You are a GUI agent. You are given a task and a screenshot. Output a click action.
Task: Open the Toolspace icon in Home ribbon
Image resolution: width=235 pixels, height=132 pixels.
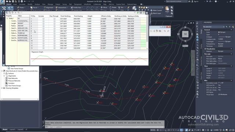click(x=4, y=8)
